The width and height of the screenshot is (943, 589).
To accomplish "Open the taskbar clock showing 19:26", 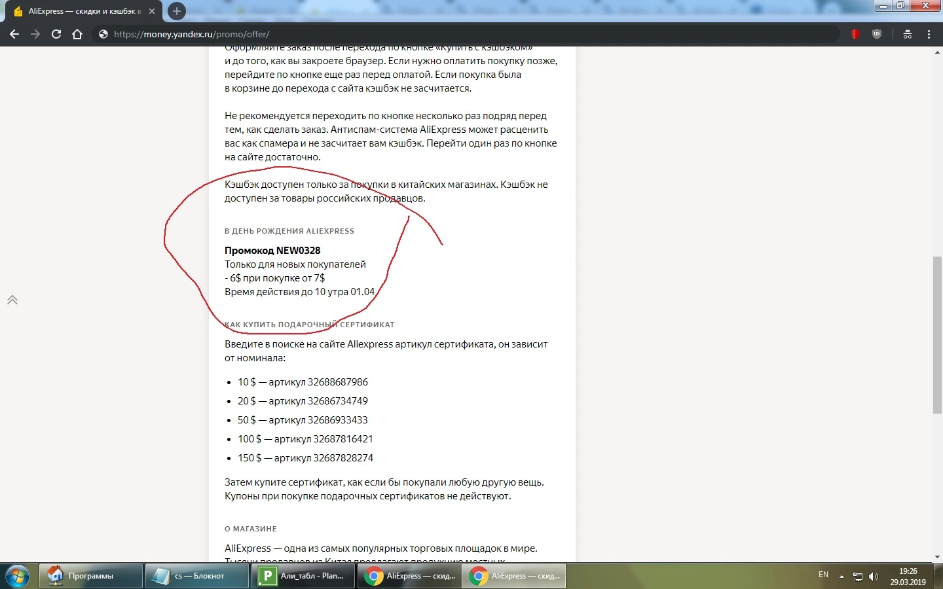I will [x=908, y=577].
